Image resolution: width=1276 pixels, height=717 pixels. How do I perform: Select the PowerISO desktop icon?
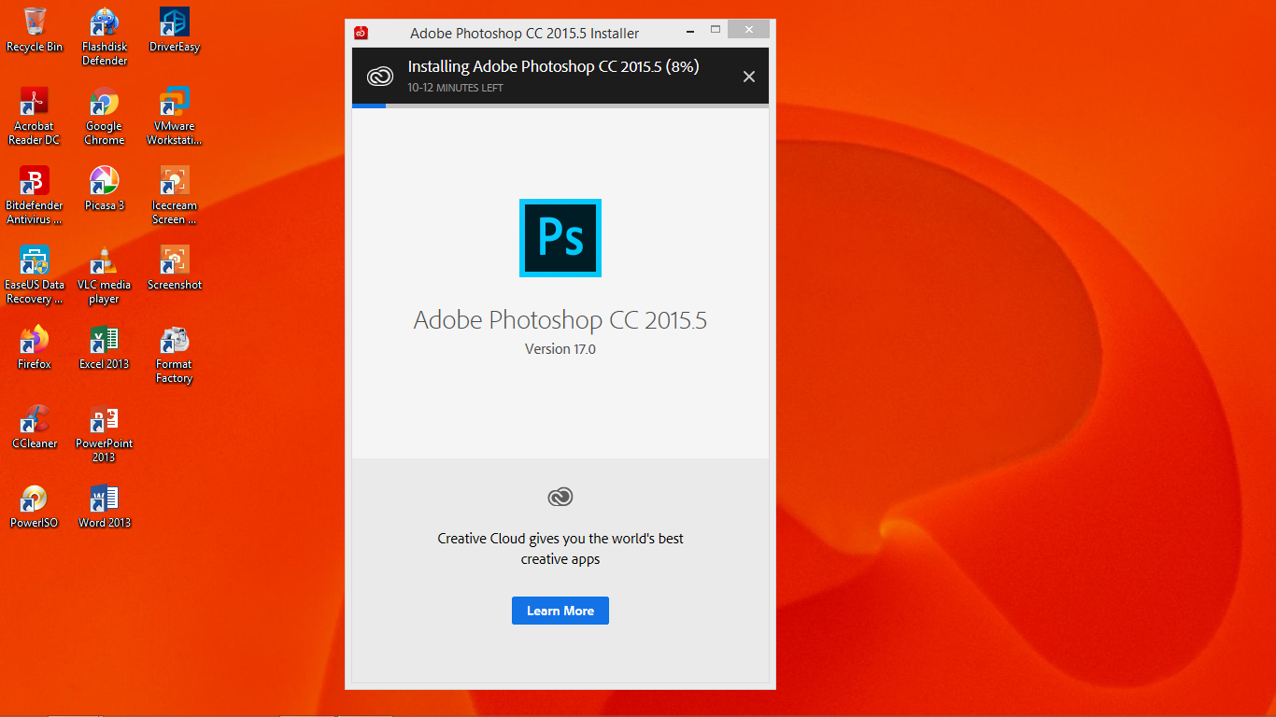35,505
